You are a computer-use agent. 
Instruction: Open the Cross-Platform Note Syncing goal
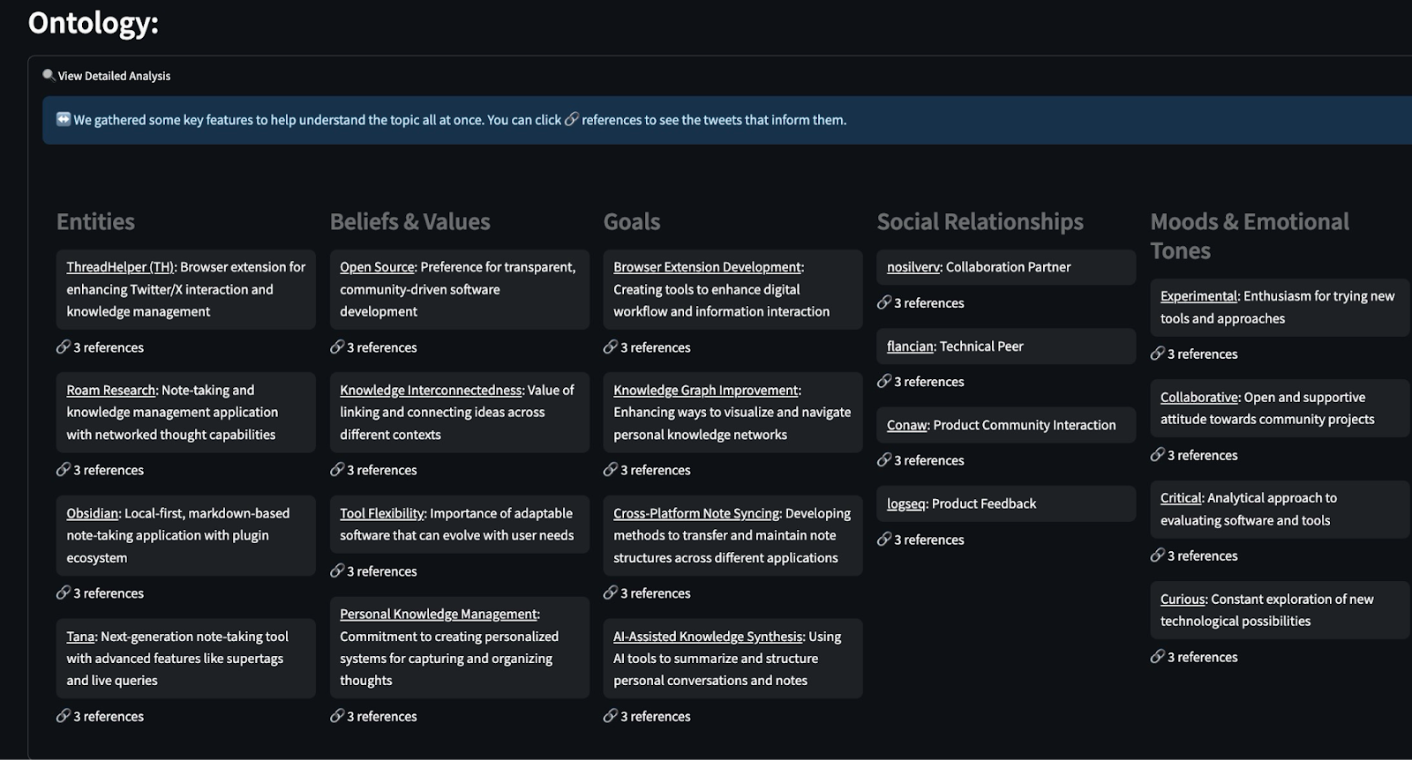point(696,513)
